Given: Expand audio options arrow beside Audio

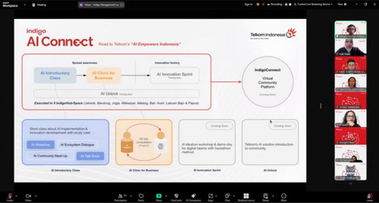Looking at the screenshot, I should (x=16, y=196).
